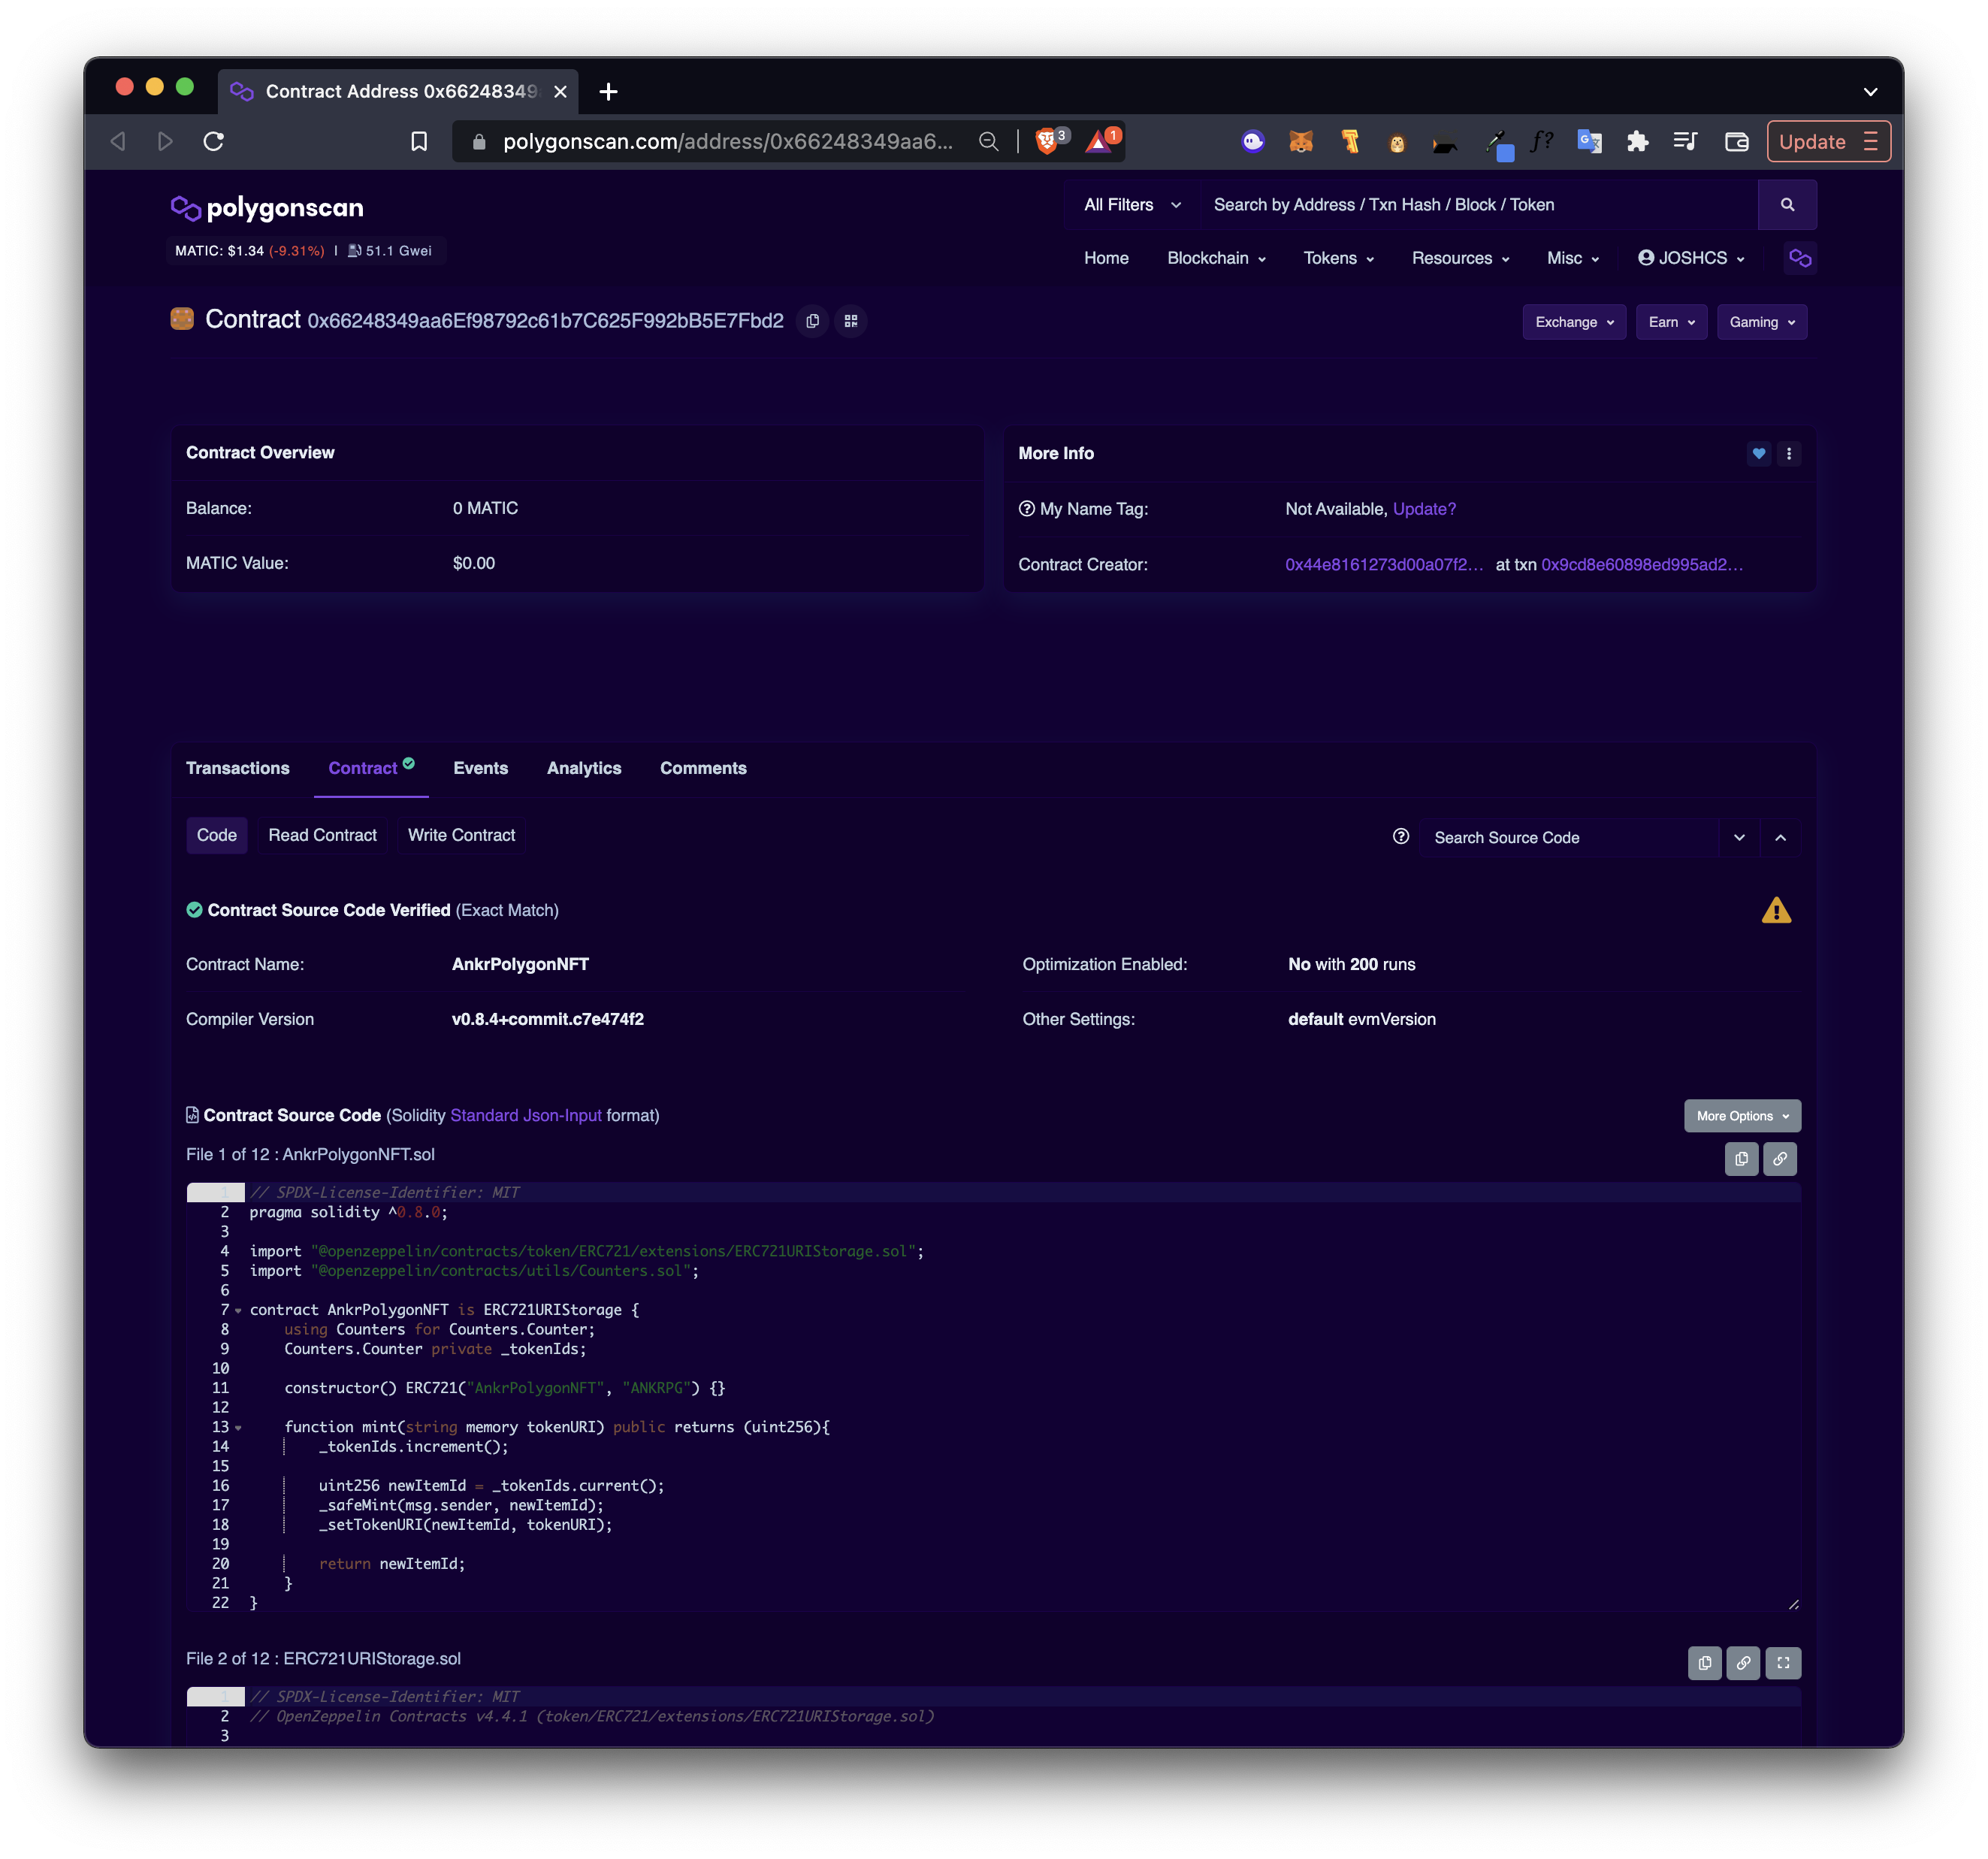Toggle night mode via Polygon logo icon
This screenshot has height=1859, width=1988.
coord(1800,258)
